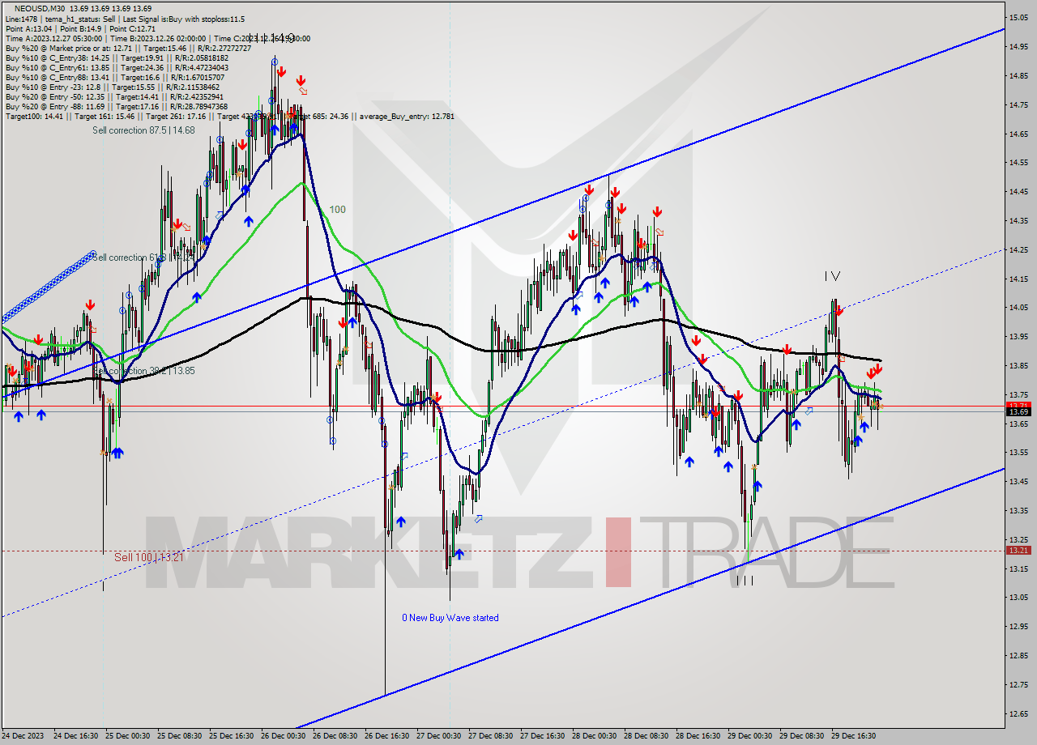This screenshot has height=745, width=1037.
Task: Select the '25 Dec 00:30' time label
Action: click(126, 737)
